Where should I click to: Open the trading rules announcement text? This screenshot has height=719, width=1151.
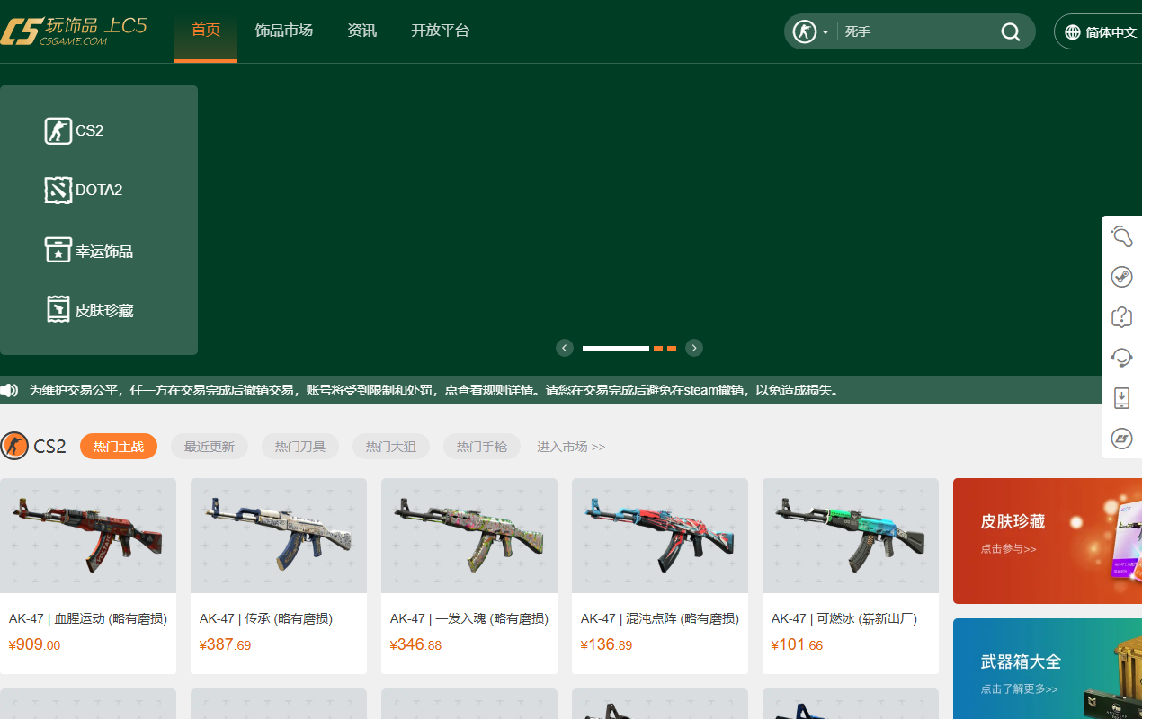click(x=433, y=390)
